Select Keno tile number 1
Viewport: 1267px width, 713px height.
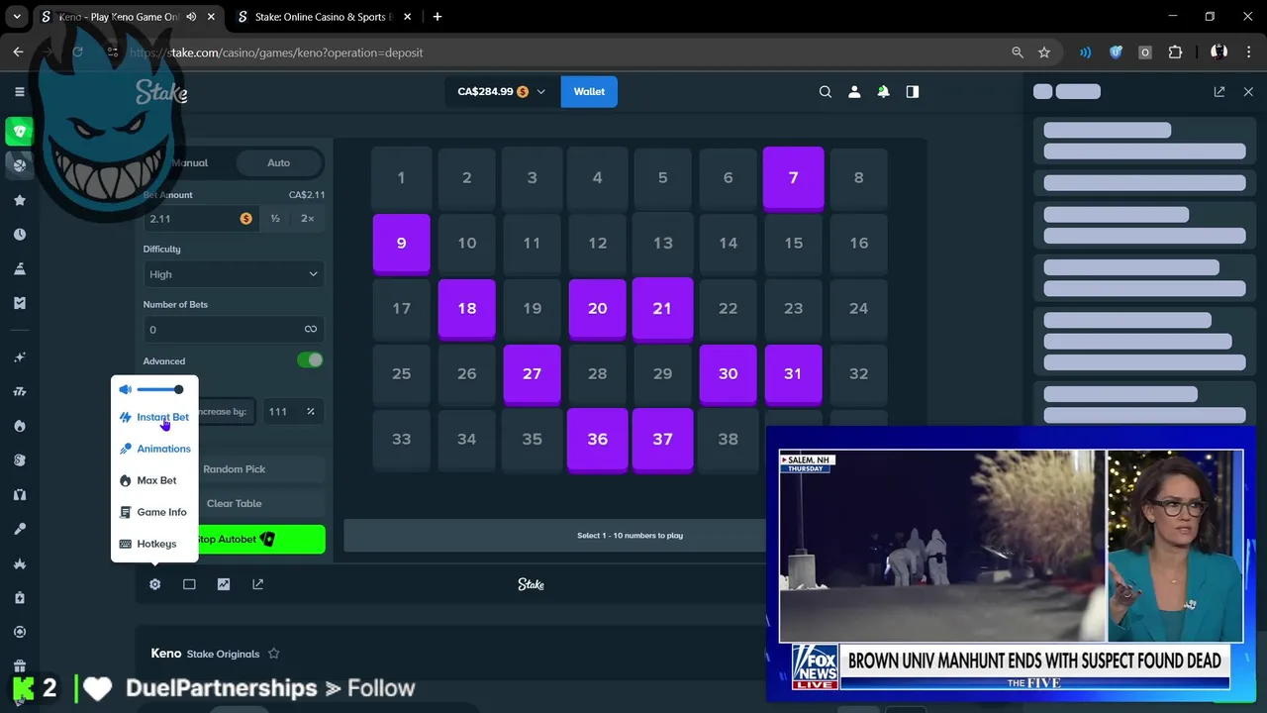(x=401, y=178)
